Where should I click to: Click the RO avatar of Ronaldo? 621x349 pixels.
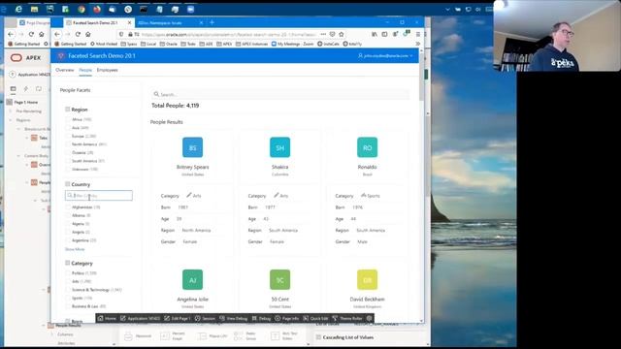click(x=367, y=147)
